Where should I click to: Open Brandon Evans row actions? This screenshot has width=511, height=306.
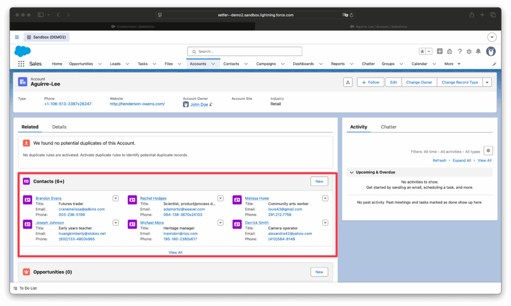[x=116, y=198]
